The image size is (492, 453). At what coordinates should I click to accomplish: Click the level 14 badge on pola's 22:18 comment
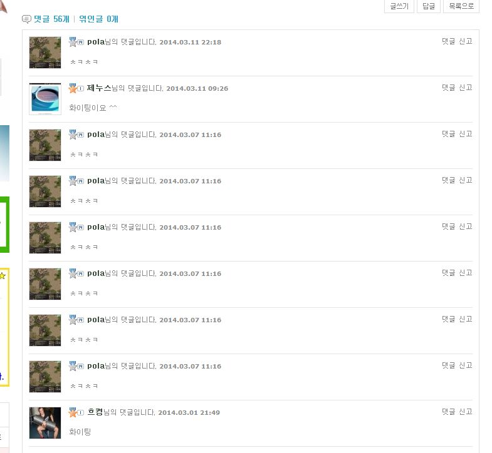(x=81, y=43)
